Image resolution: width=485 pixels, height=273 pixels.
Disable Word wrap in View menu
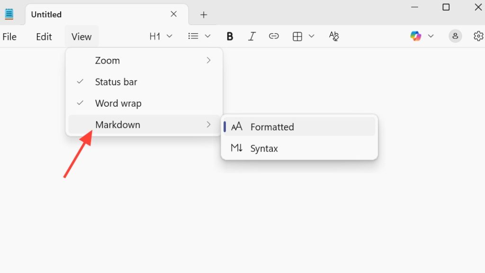tap(118, 103)
